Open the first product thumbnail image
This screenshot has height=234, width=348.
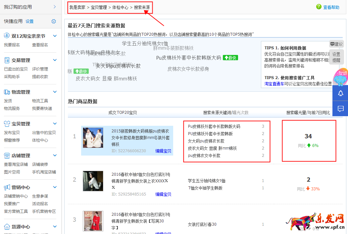point(93,138)
